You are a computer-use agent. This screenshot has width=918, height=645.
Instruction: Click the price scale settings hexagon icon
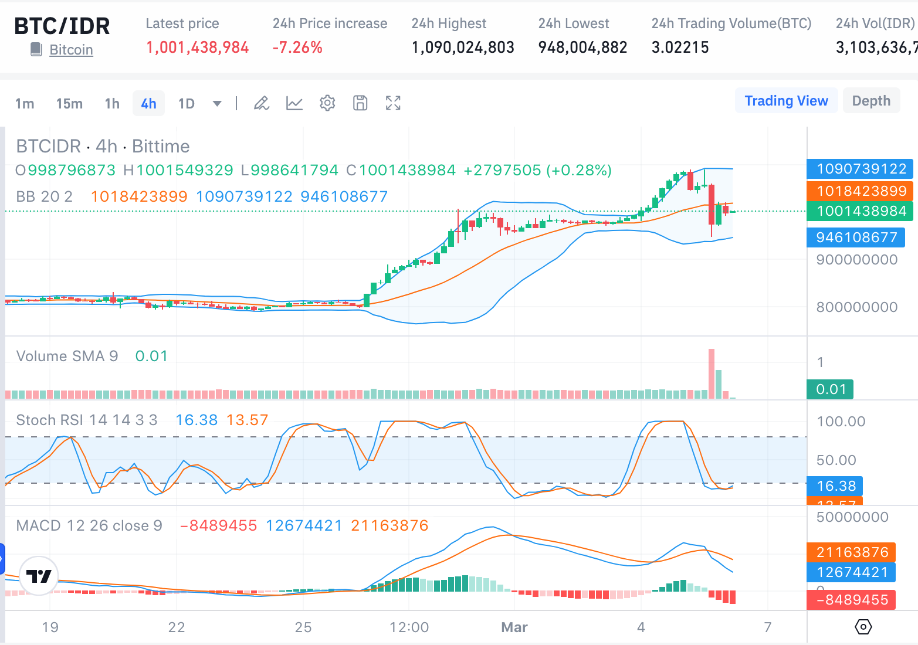863,627
